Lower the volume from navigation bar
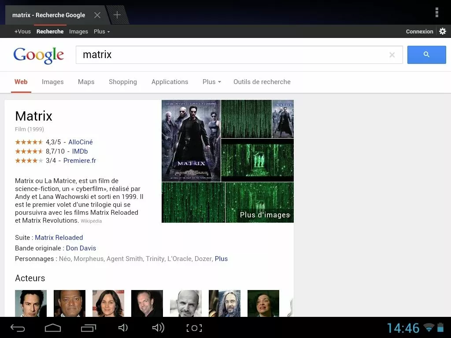This screenshot has width=451, height=338. pyautogui.click(x=123, y=327)
